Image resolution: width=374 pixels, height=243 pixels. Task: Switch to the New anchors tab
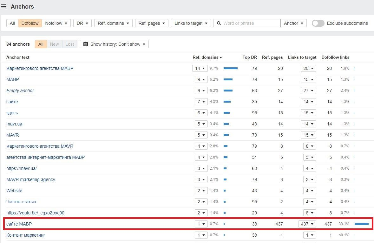coord(54,44)
